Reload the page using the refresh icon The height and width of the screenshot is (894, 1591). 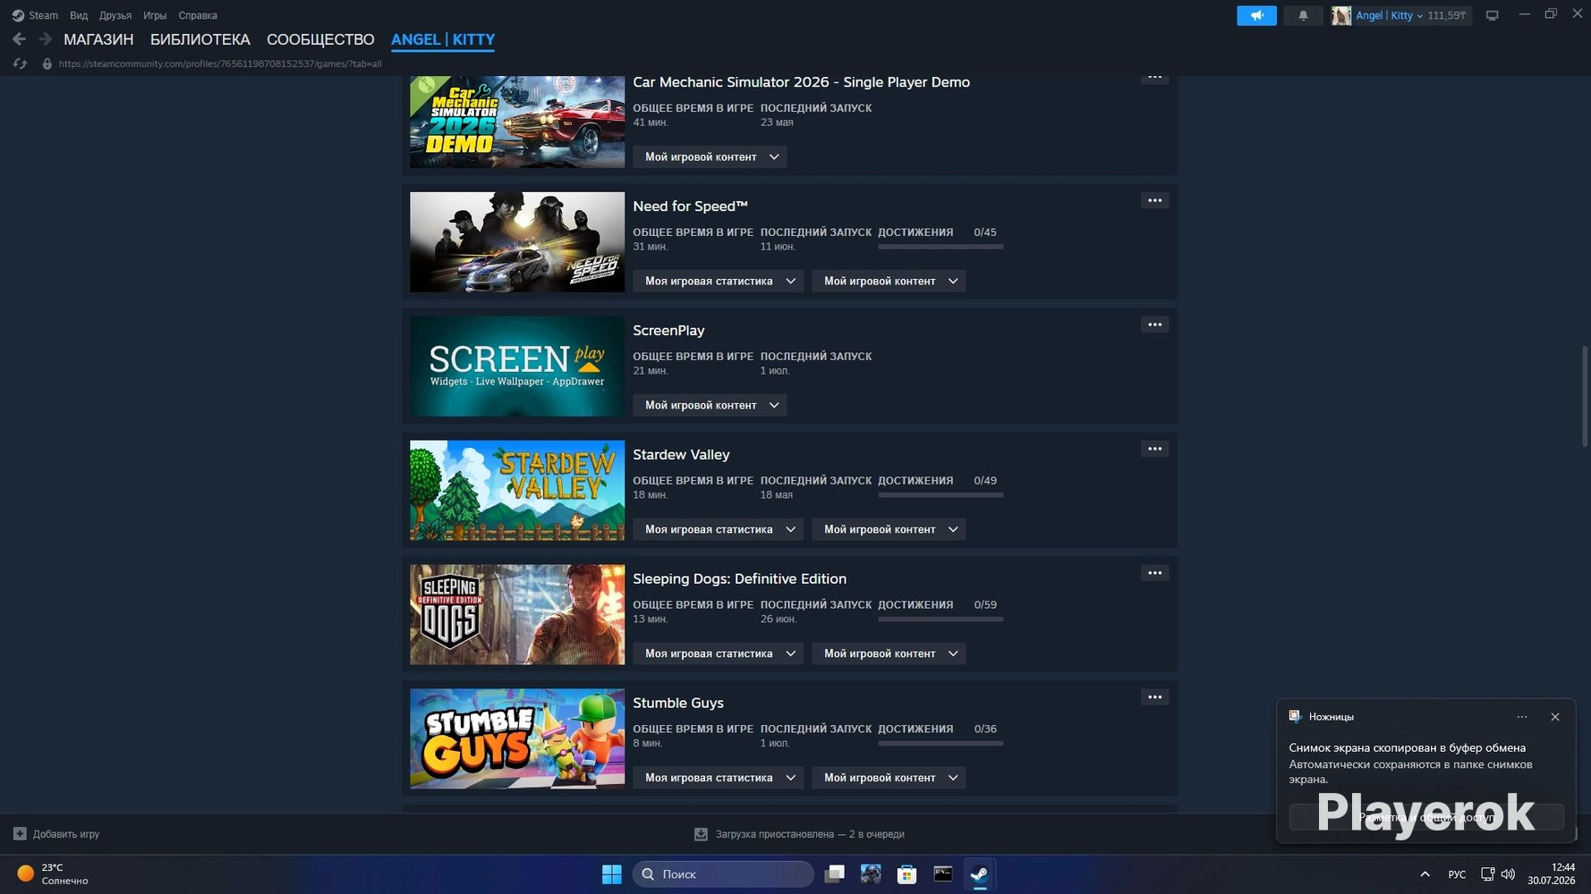pyautogui.click(x=20, y=63)
